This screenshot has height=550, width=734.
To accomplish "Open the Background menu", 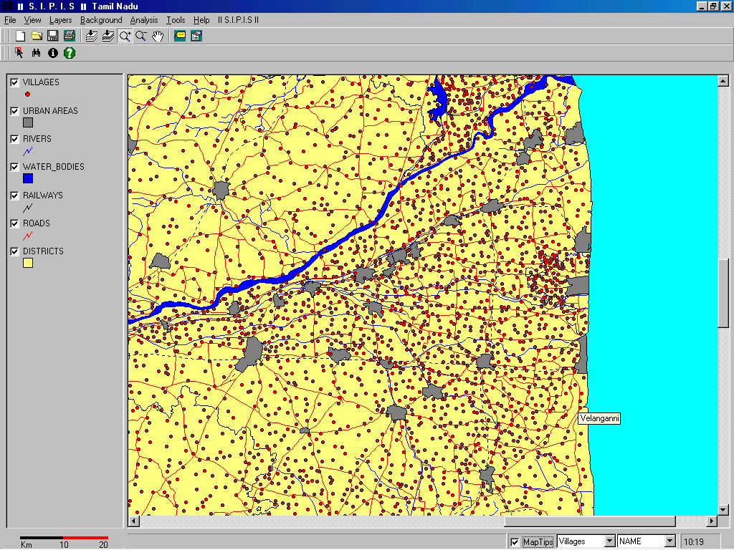I will pyautogui.click(x=101, y=20).
